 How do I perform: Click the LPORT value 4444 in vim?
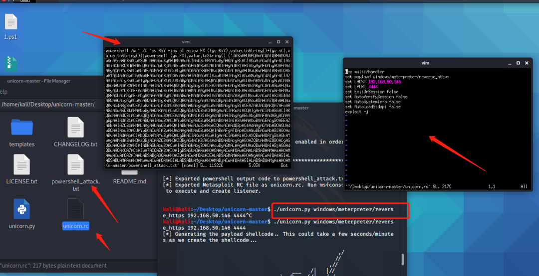[x=373, y=87]
